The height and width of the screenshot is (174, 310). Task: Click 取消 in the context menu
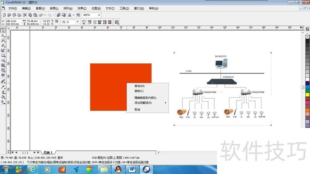click(x=137, y=109)
